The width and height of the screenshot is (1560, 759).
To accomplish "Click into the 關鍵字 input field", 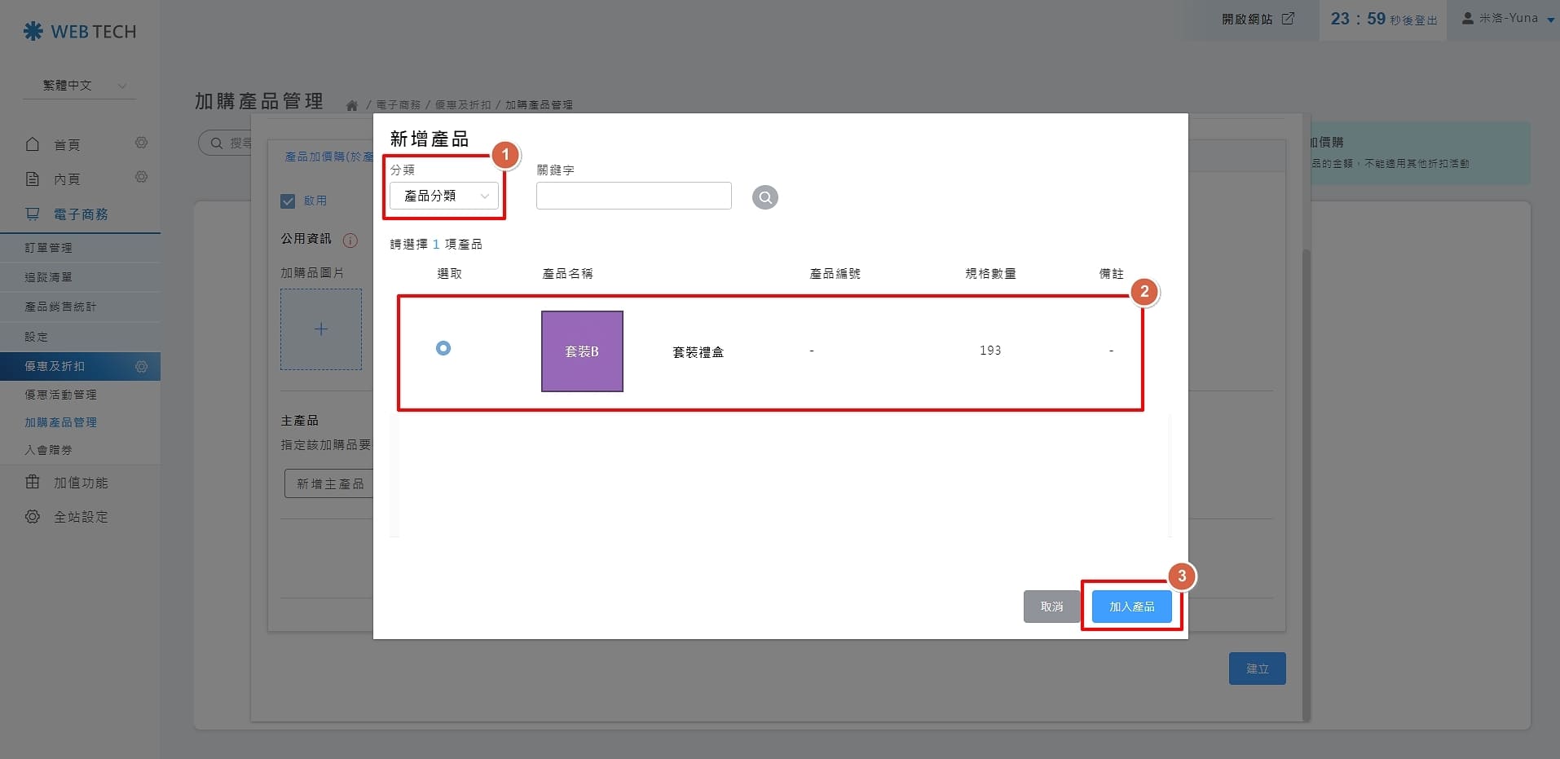I will (x=633, y=196).
